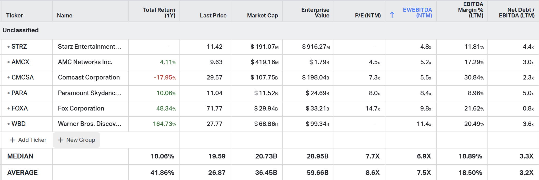Sort by P/E (NTM) column header
The image size is (539, 180).
[x=368, y=15]
